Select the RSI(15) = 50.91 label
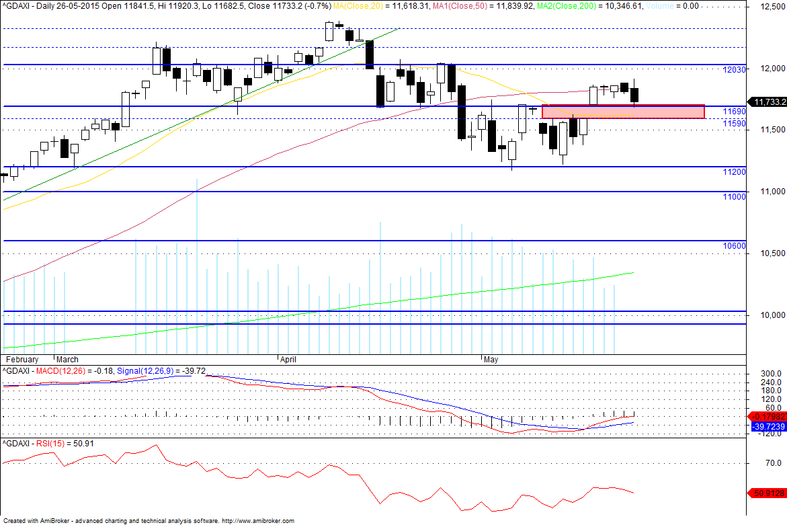Viewport: 787px width, 525px height. coord(64,444)
